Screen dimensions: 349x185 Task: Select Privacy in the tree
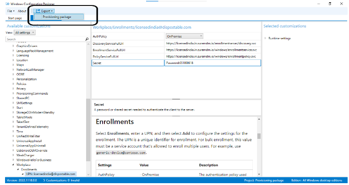21,89
